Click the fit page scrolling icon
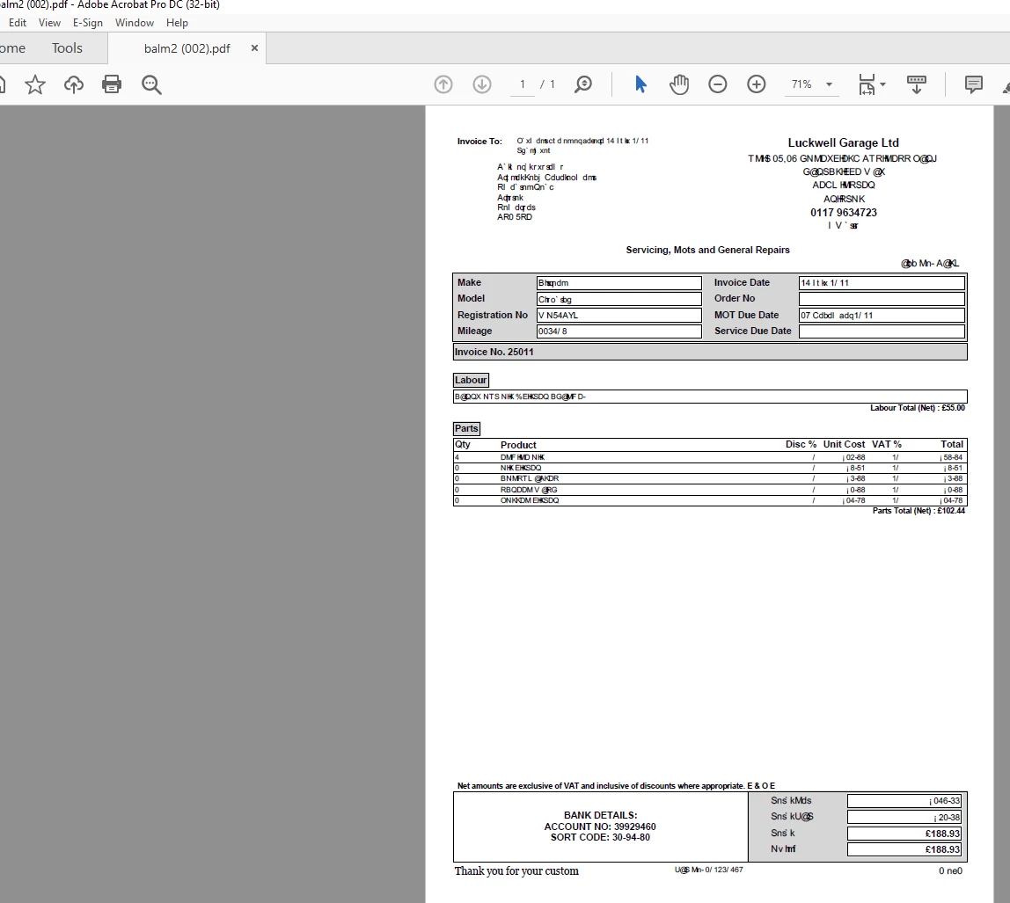The width and height of the screenshot is (1010, 903). [x=867, y=84]
